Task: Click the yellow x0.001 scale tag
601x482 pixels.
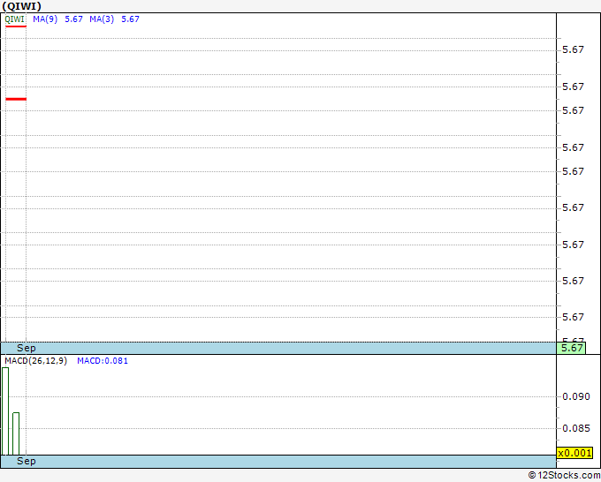Action: (x=574, y=453)
